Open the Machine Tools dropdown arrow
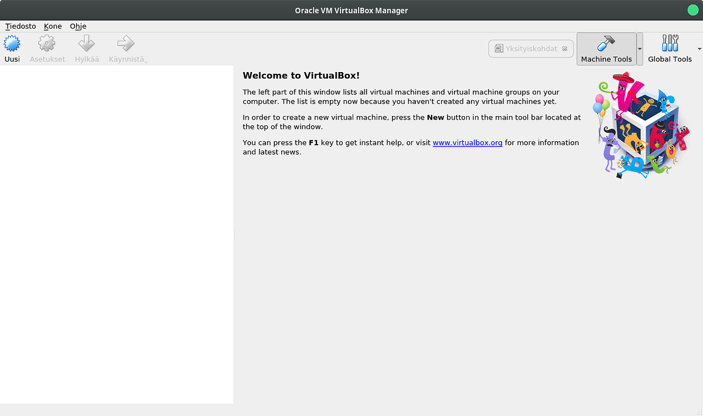 (640, 49)
